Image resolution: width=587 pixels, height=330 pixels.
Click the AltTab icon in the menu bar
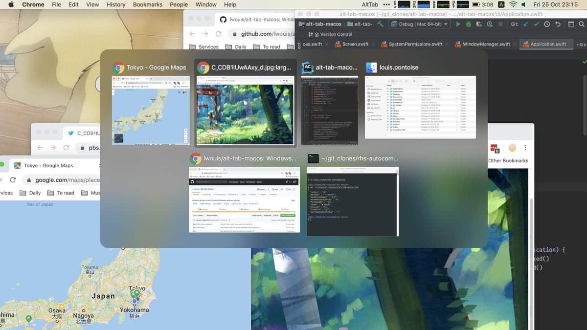click(371, 4)
